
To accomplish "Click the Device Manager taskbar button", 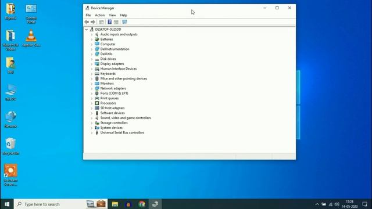I will (155, 204).
